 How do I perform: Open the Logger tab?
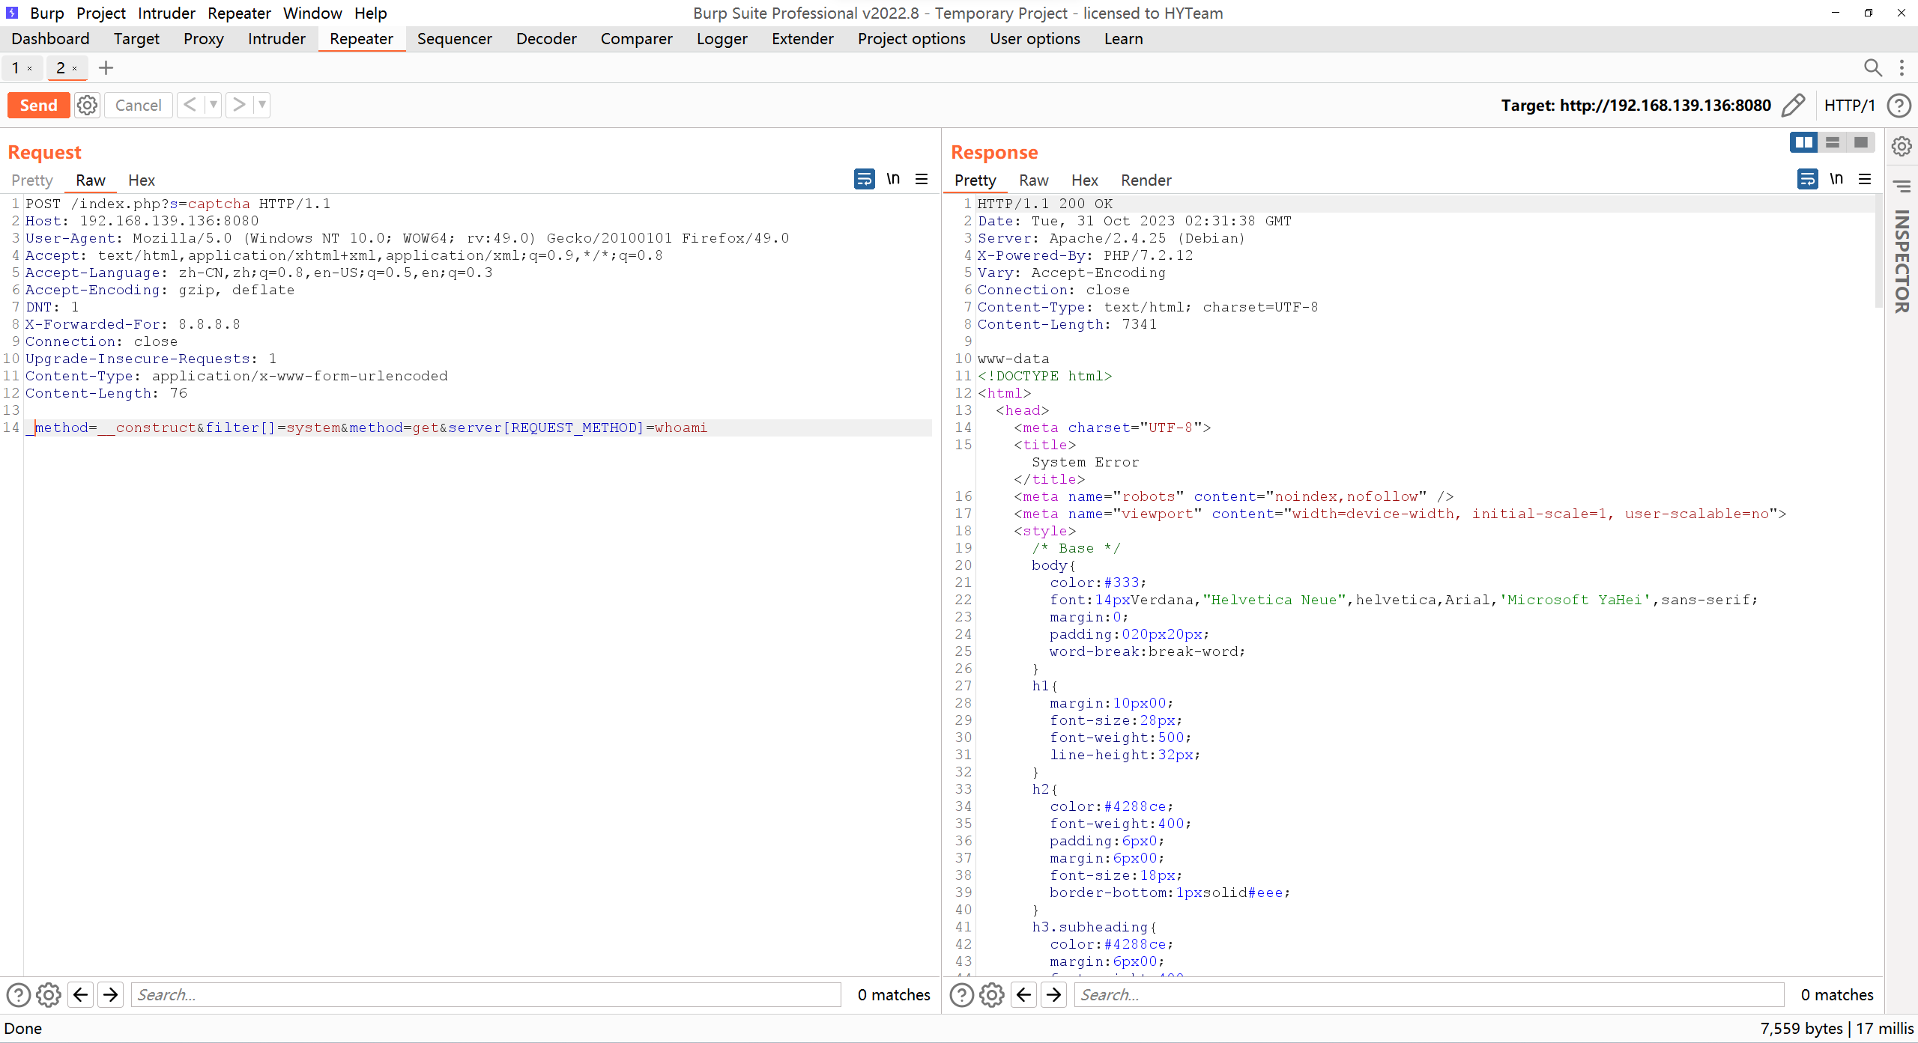(x=722, y=39)
